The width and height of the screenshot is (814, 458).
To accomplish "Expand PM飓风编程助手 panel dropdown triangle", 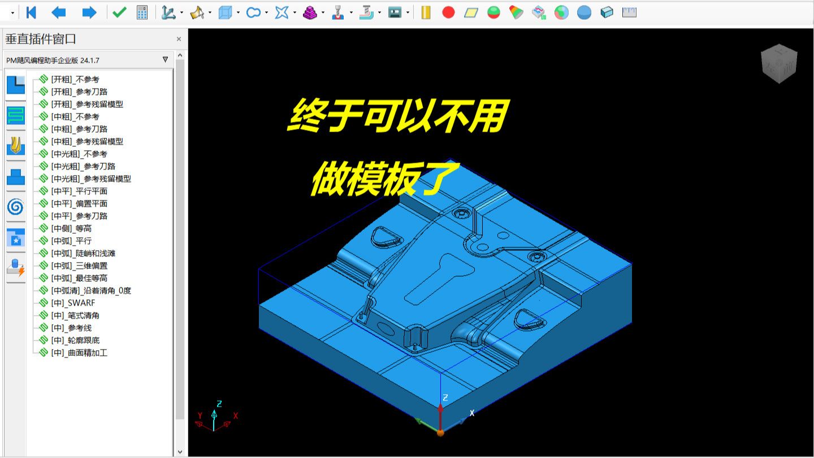I will point(165,59).
